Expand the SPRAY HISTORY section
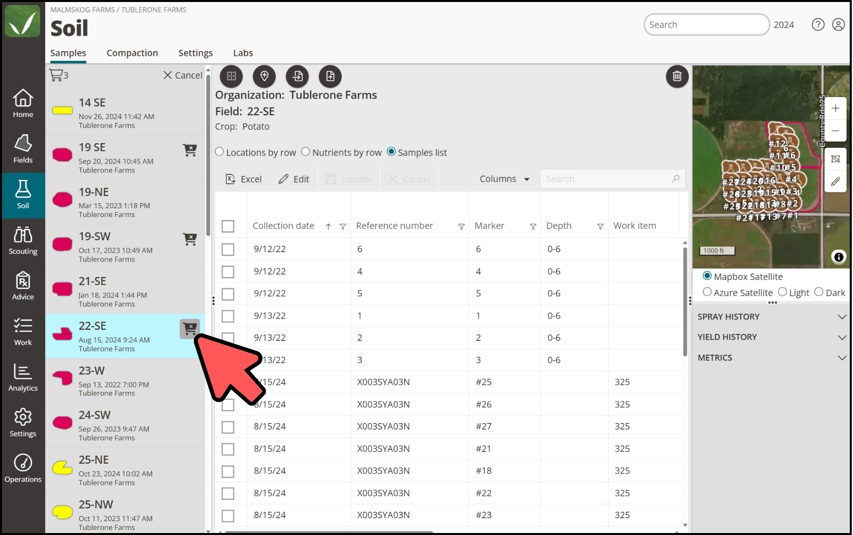This screenshot has width=853, height=535. 772,317
